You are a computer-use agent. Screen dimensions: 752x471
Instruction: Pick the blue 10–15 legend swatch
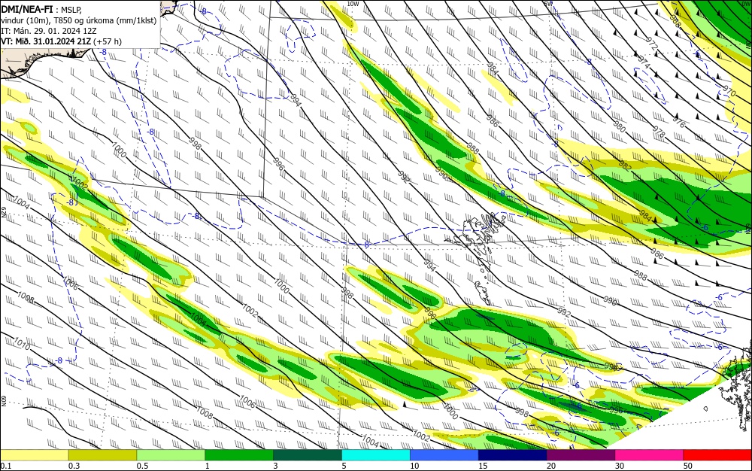tap(444, 455)
